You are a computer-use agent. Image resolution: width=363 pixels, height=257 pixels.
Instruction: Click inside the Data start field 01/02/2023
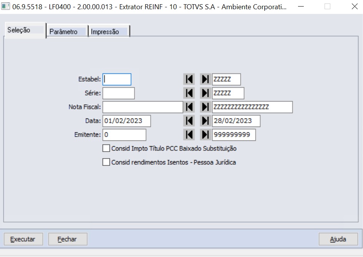pos(126,120)
